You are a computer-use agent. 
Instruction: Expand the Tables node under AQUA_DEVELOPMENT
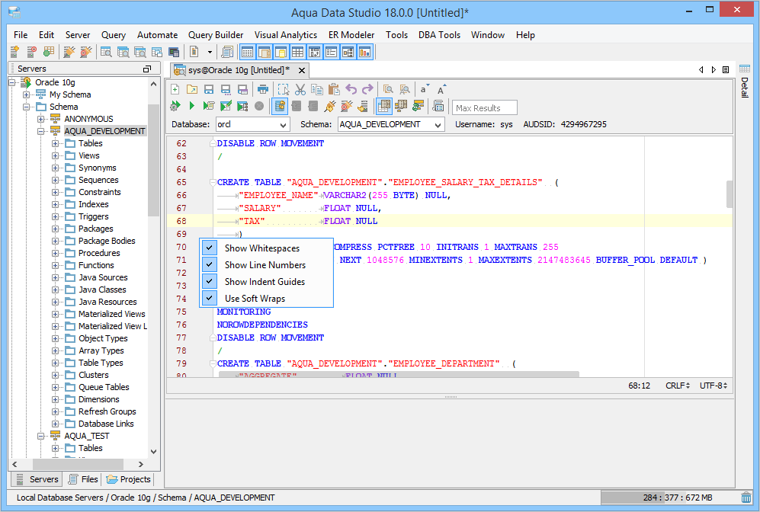point(56,143)
